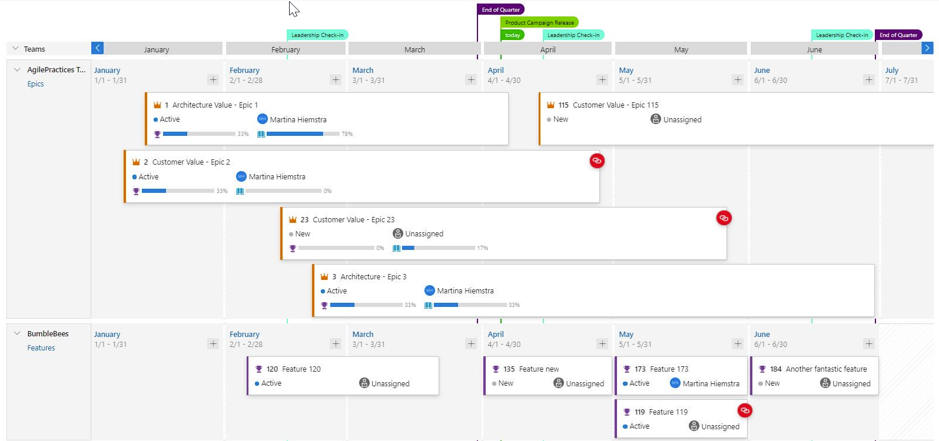939x441 pixels.
Task: Collapse all Teams with header chevron
Action: (x=15, y=49)
